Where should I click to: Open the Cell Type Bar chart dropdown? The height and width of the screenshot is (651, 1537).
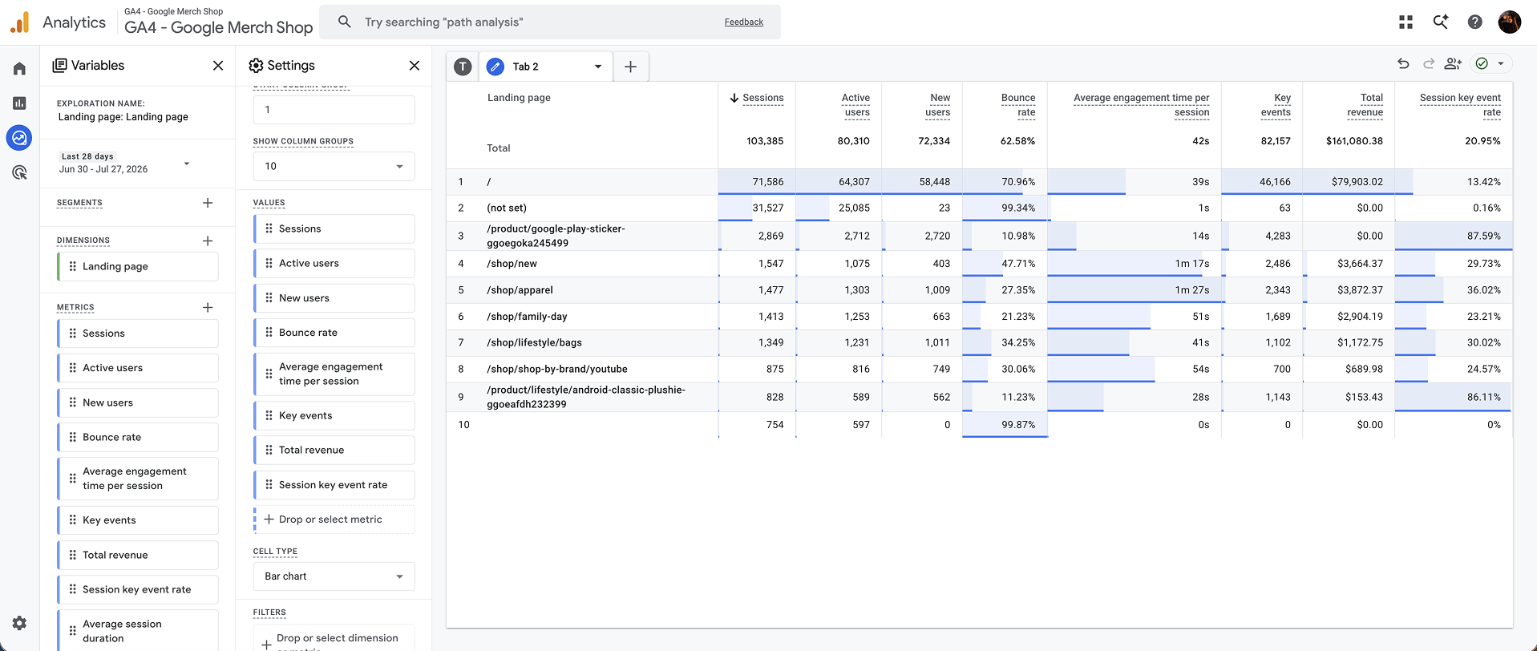[x=334, y=576]
